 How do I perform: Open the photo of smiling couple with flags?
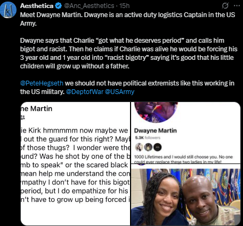pos(185,195)
